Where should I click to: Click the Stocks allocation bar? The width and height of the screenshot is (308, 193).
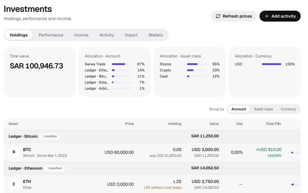point(197,64)
